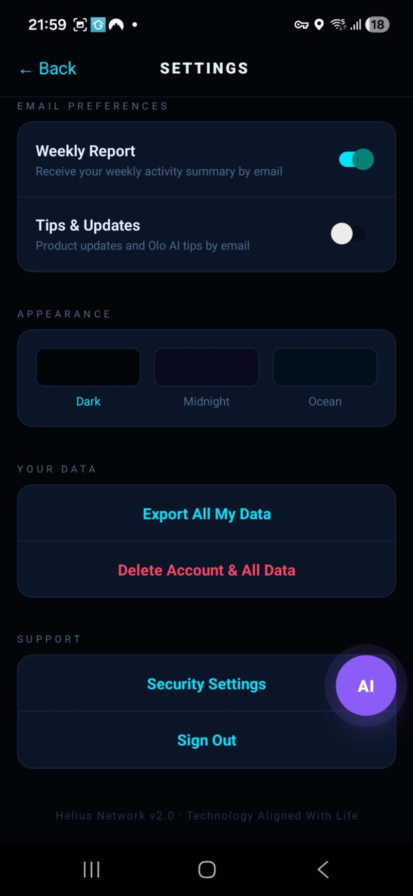Tap the location pin status icon
Screen dimensions: 413x896
click(319, 25)
